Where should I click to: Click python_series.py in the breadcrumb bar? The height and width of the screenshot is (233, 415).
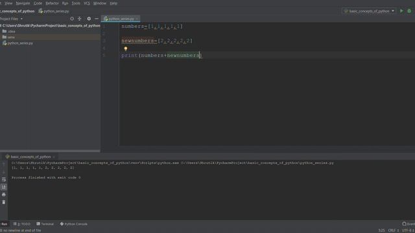pyautogui.click(x=56, y=11)
